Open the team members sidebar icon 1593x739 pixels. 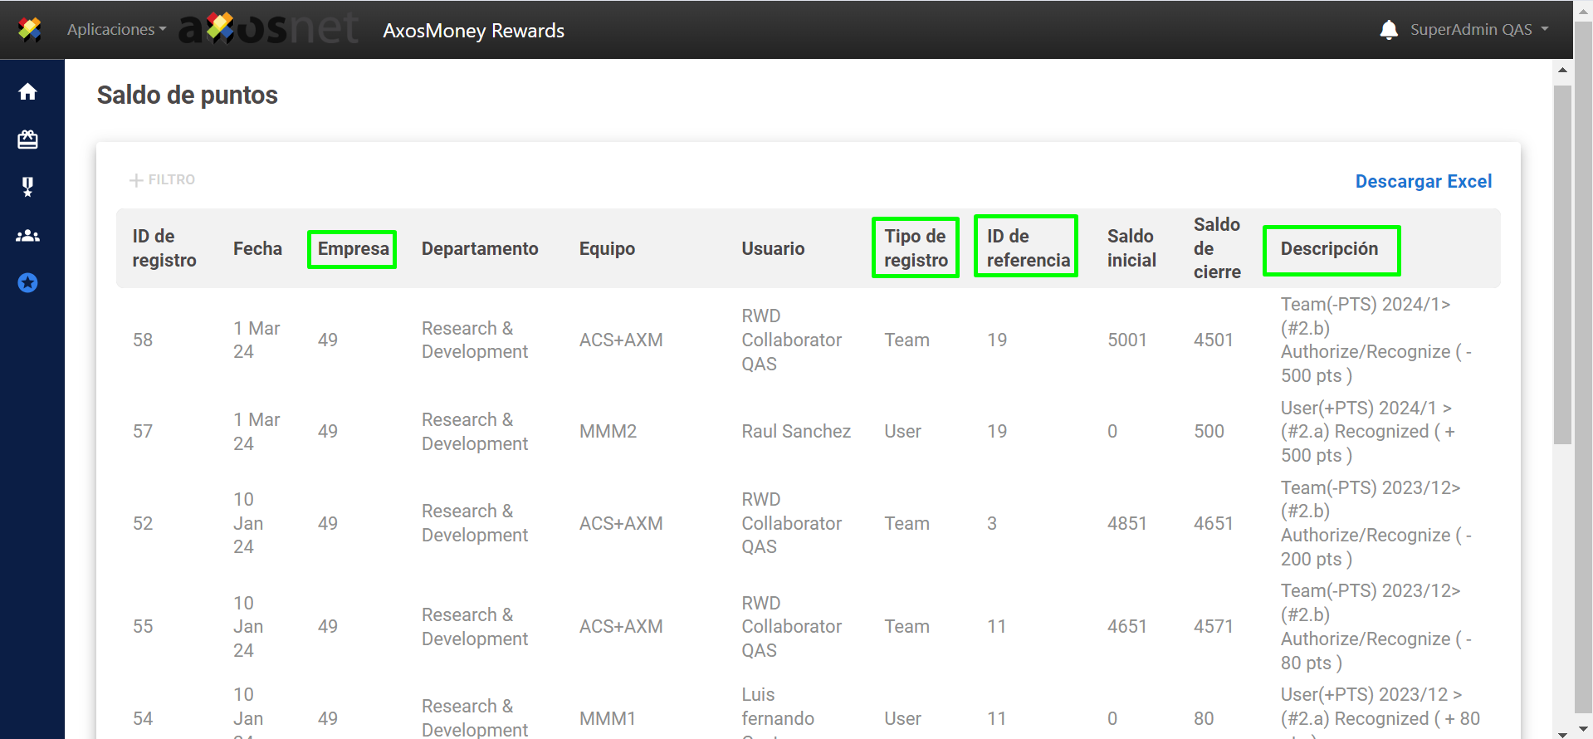[27, 236]
